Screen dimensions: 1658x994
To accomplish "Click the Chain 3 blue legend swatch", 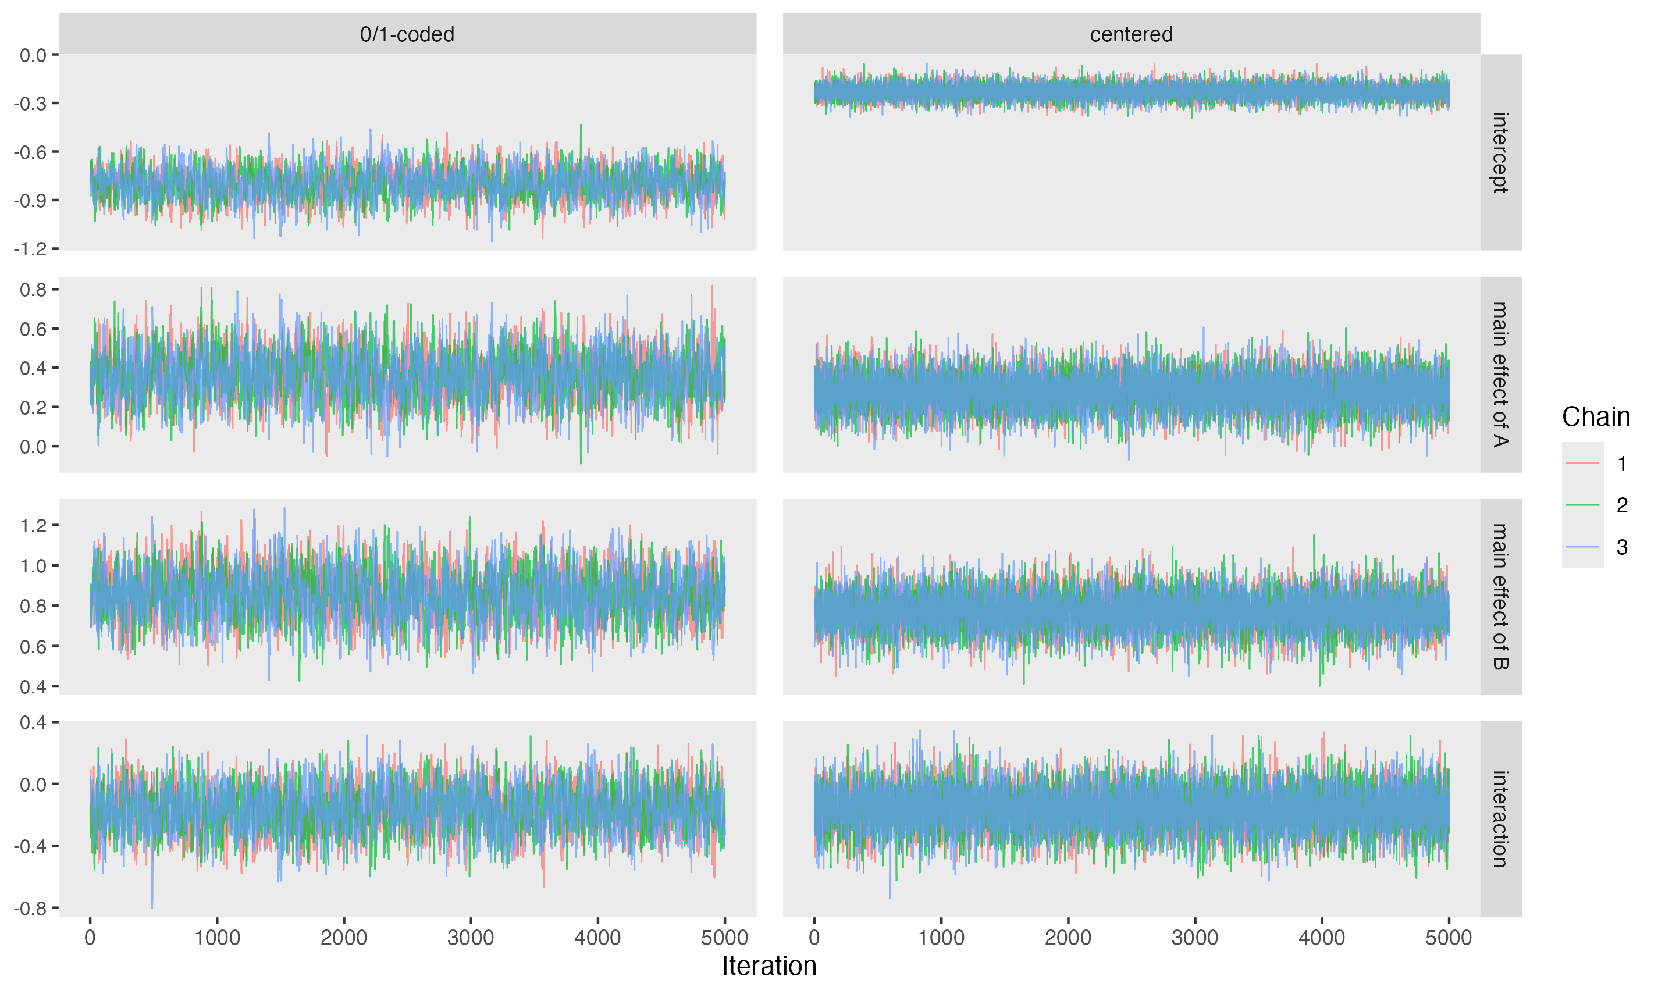I will tap(1582, 547).
